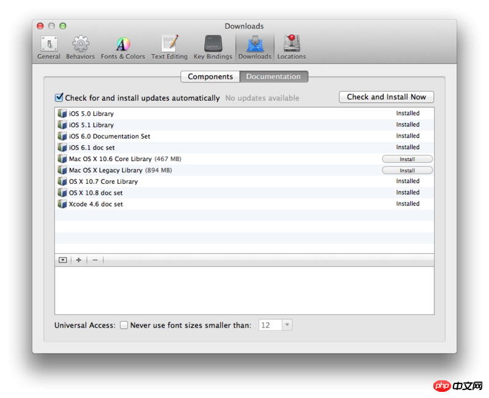Click Installed status for iOS 5.0 Library
This screenshot has height=398, width=489.
pos(408,114)
